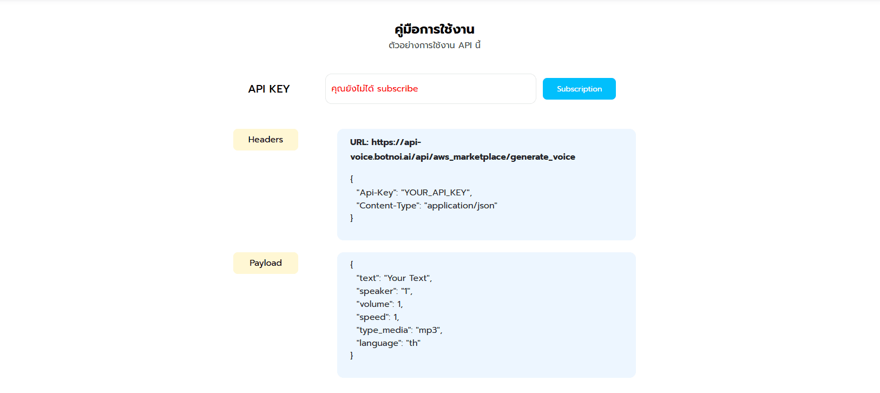Click the "volume": 1 payload line
Screen dimensions: 880x393
(x=379, y=304)
